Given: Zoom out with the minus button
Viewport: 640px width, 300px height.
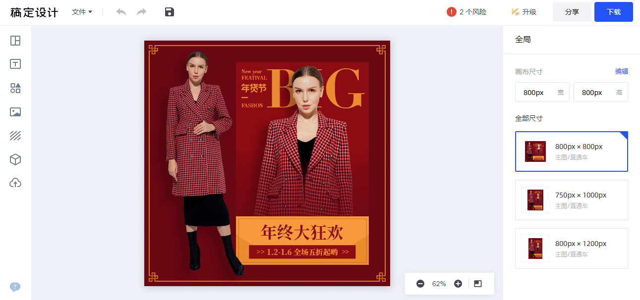Looking at the screenshot, I should 420,284.
